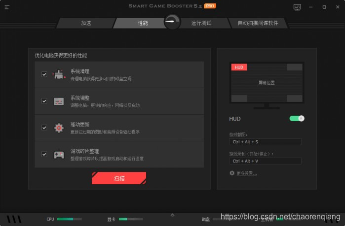
Task: Close the Smart Game Booster window
Action: 338,7
